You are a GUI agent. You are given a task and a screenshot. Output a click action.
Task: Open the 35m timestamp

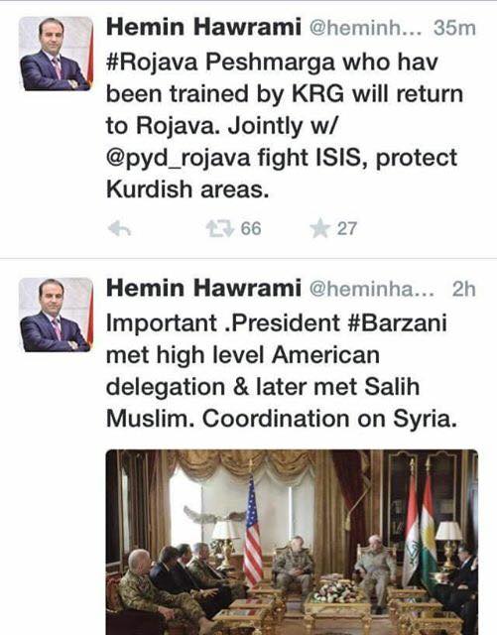(x=454, y=28)
